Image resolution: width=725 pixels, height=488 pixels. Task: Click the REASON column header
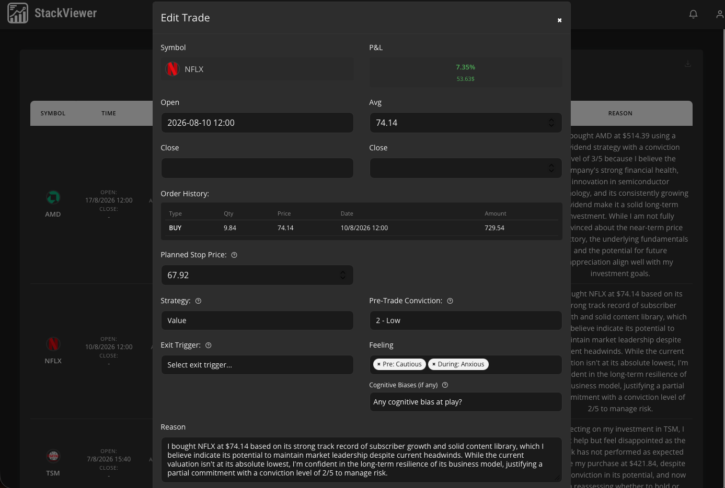pyautogui.click(x=620, y=113)
